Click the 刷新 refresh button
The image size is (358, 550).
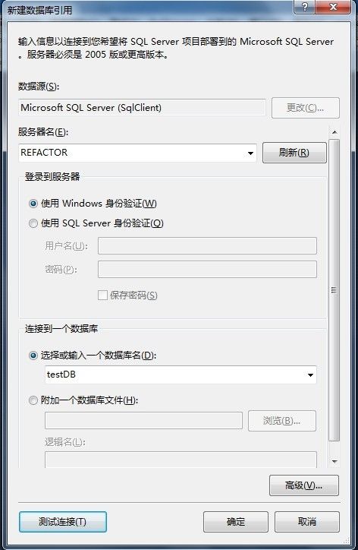click(x=294, y=153)
